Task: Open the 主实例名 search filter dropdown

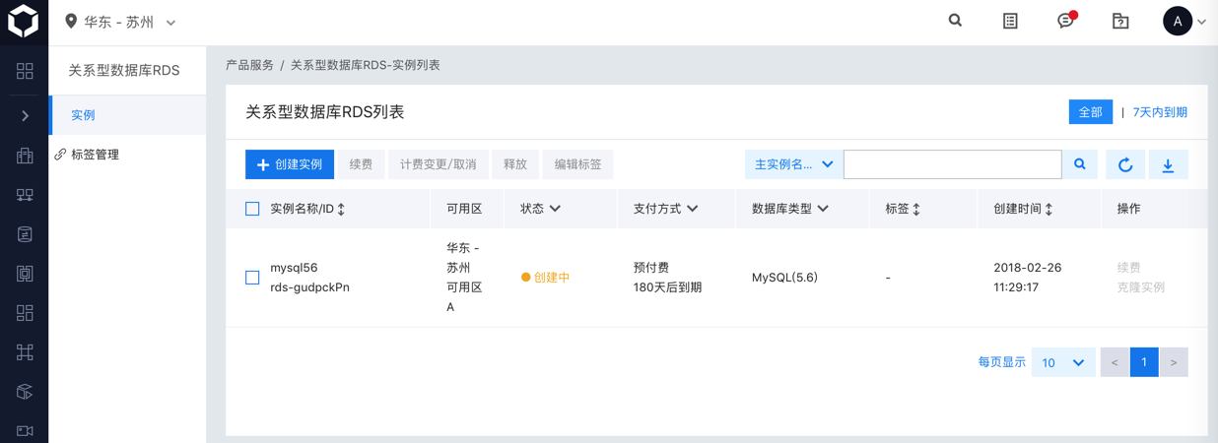Action: coord(793,164)
